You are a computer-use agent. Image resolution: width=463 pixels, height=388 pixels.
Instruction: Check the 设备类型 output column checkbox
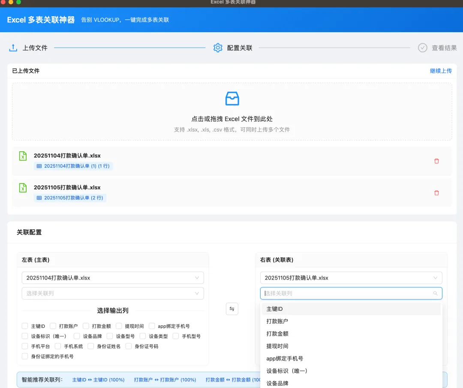coord(143,336)
